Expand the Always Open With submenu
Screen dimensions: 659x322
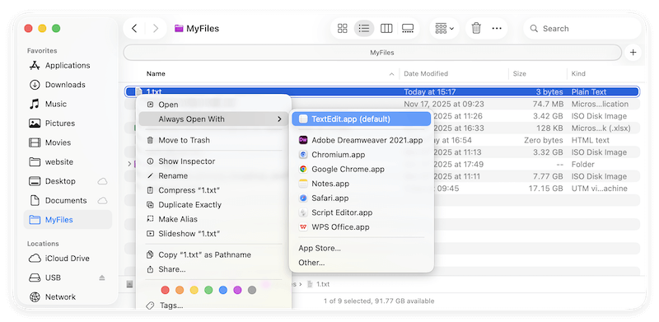pos(214,119)
